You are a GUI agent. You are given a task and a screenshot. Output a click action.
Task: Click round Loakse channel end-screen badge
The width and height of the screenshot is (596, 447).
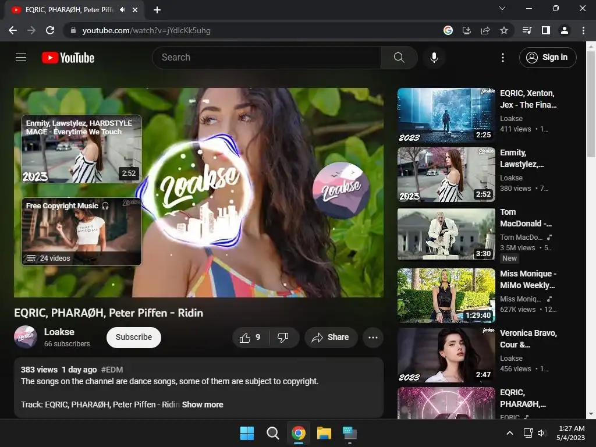click(x=341, y=190)
